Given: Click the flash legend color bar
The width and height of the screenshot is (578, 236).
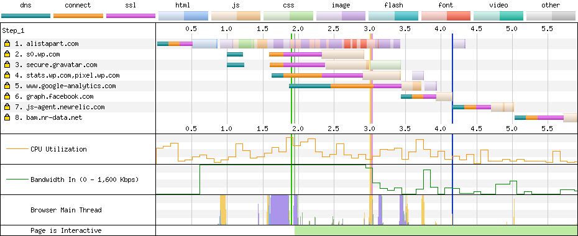Looking at the screenshot, I should tap(393, 16).
